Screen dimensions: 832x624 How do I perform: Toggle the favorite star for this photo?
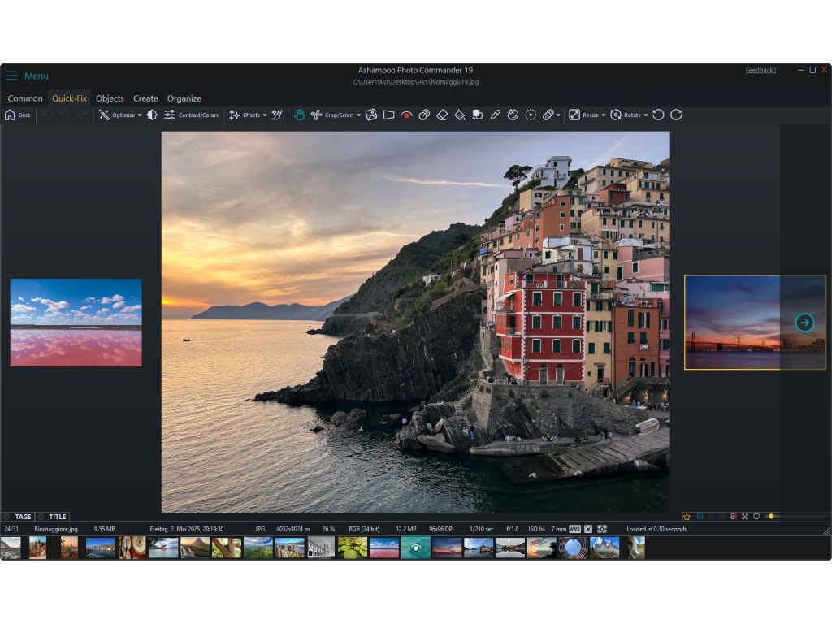687,517
